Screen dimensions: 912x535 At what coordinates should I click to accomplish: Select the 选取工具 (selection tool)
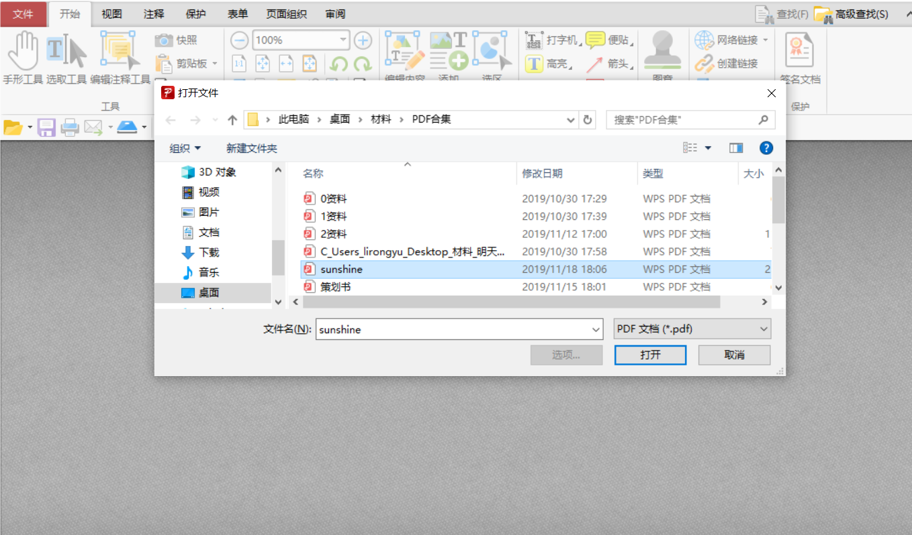coord(64,54)
